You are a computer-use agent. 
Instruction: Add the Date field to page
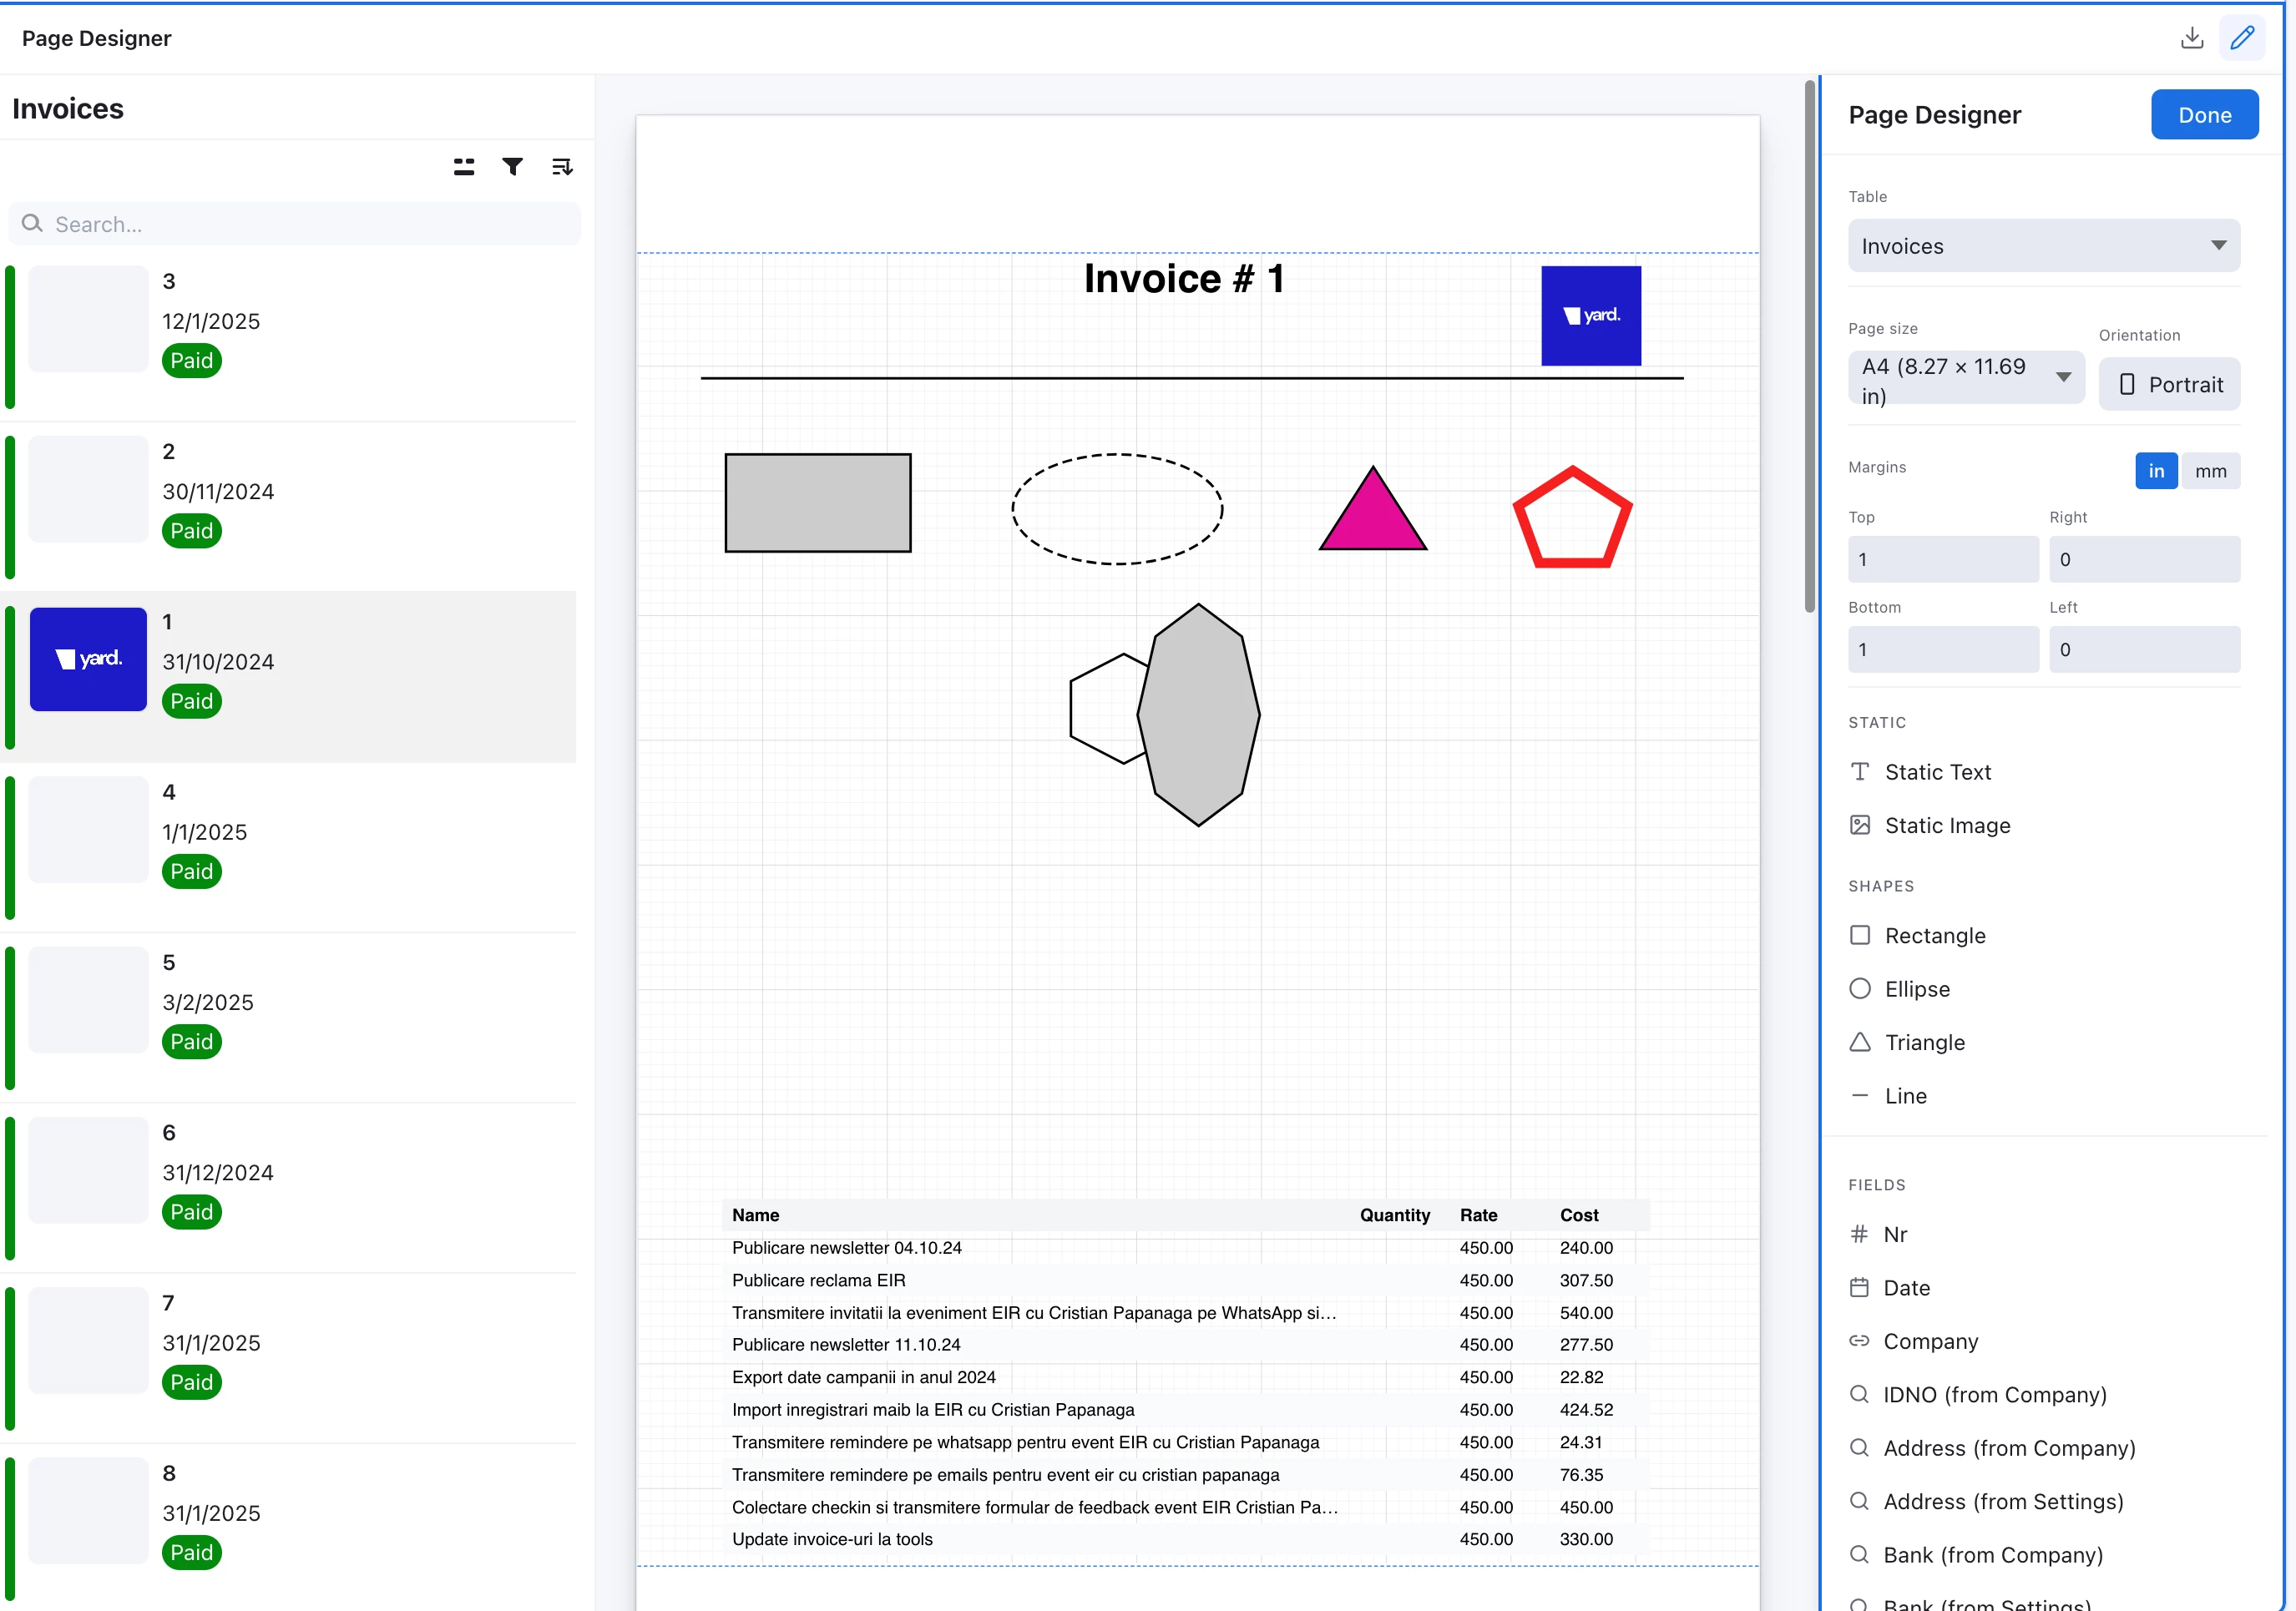(x=1906, y=1288)
